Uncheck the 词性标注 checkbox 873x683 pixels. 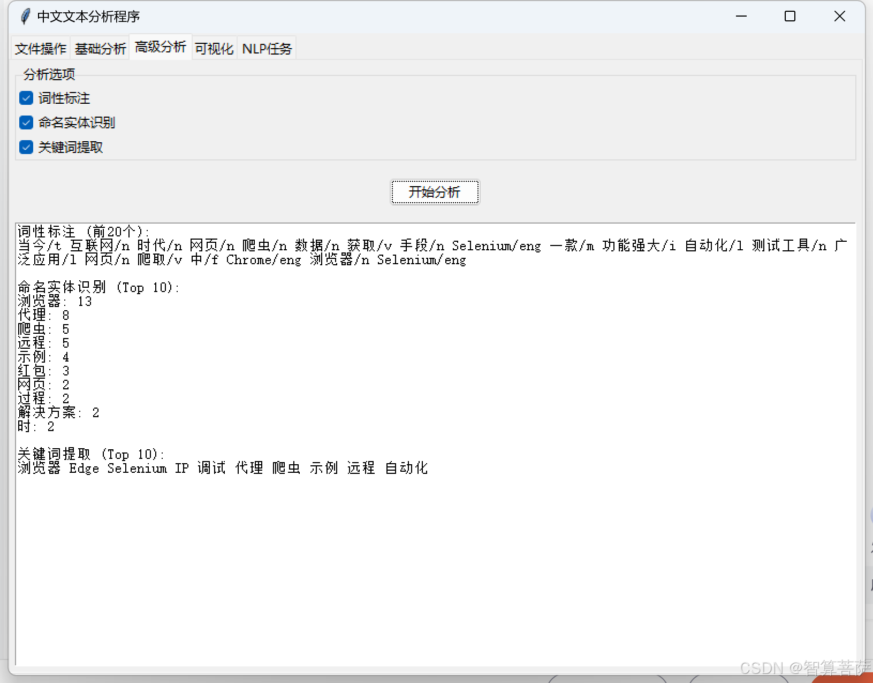(26, 98)
